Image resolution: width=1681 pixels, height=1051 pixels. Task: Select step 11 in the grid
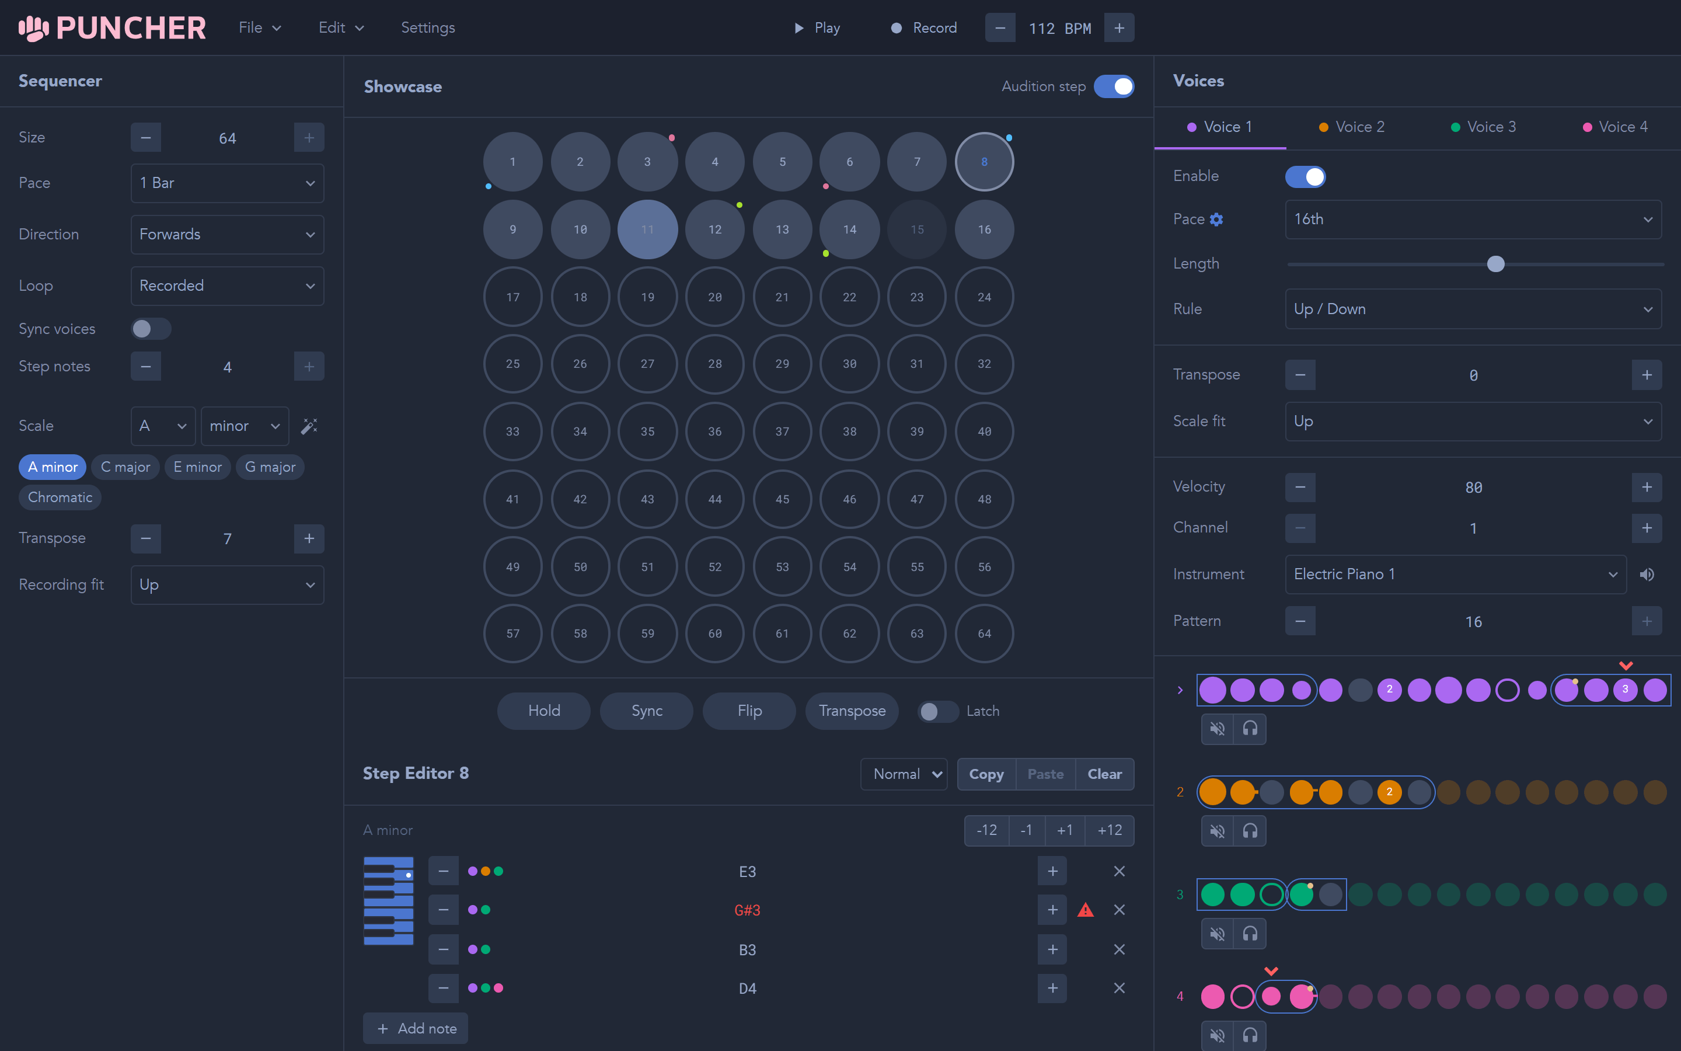[647, 230]
